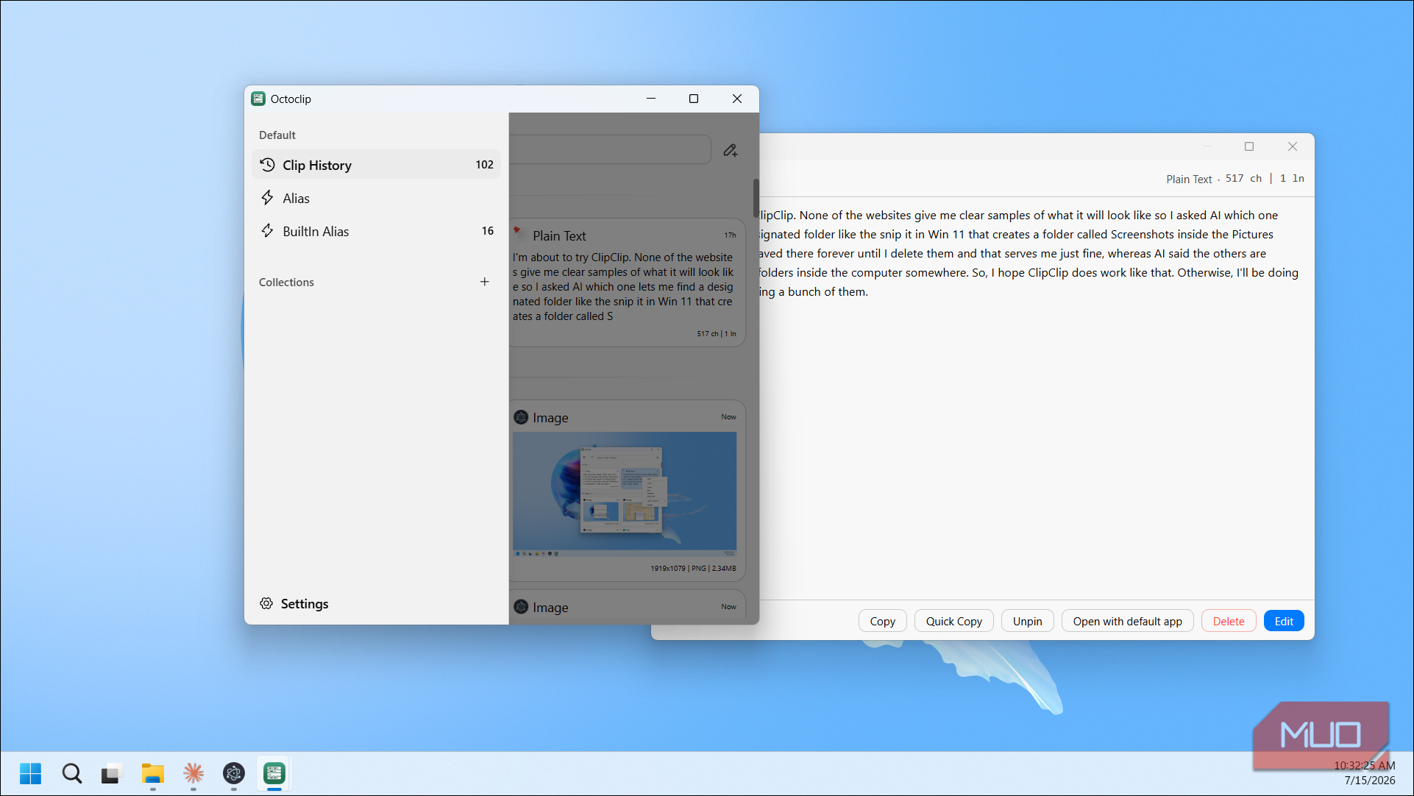Delete the clip with Delete button
1414x796 pixels.
point(1228,621)
